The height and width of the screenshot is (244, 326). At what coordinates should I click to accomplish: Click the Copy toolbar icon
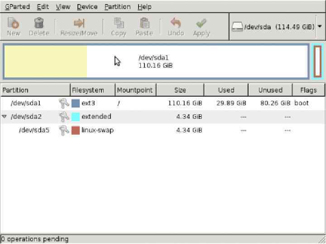click(x=119, y=23)
